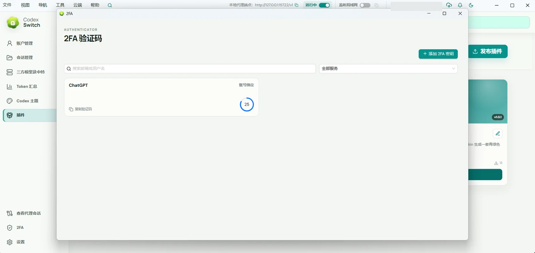This screenshot has height=253, width=535.
Task: Switch to dark mode with moon icon
Action: pos(471,5)
